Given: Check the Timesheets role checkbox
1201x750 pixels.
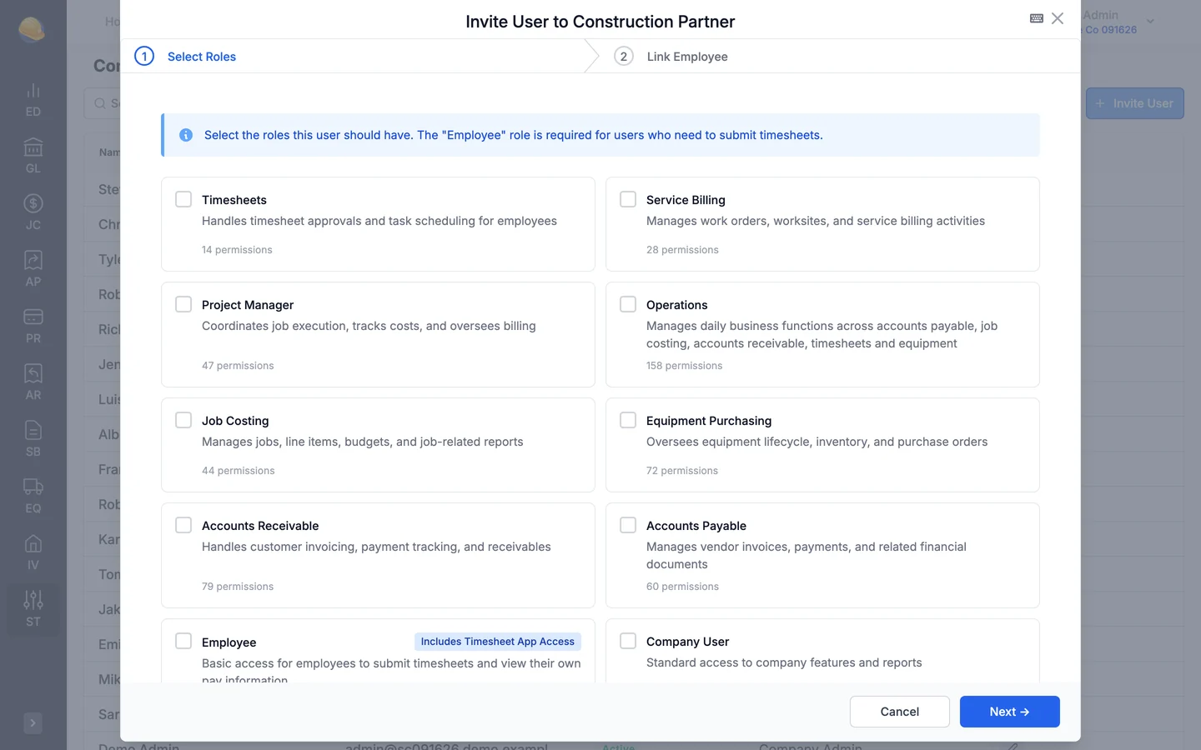Looking at the screenshot, I should tap(183, 199).
